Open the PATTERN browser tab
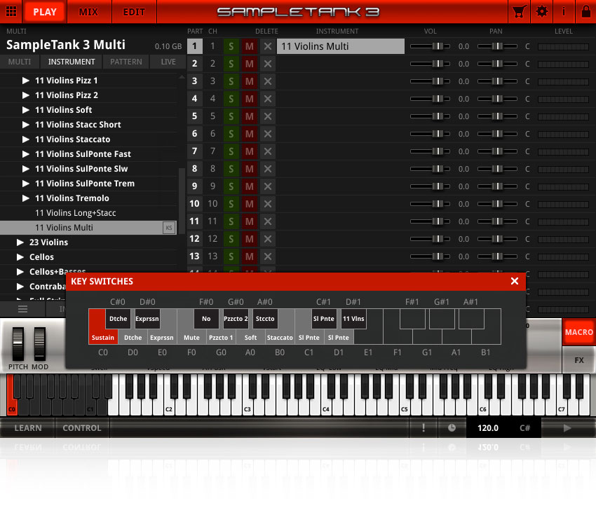 pyautogui.click(x=126, y=61)
